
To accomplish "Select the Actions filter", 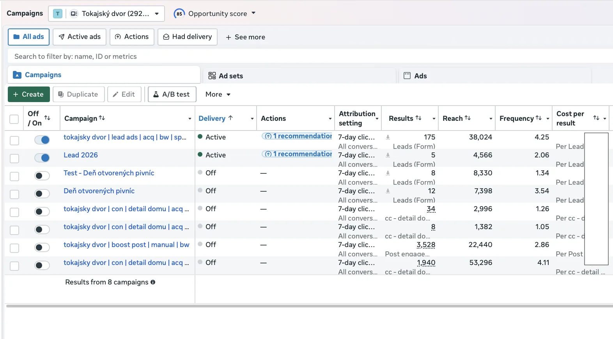I will 132,37.
